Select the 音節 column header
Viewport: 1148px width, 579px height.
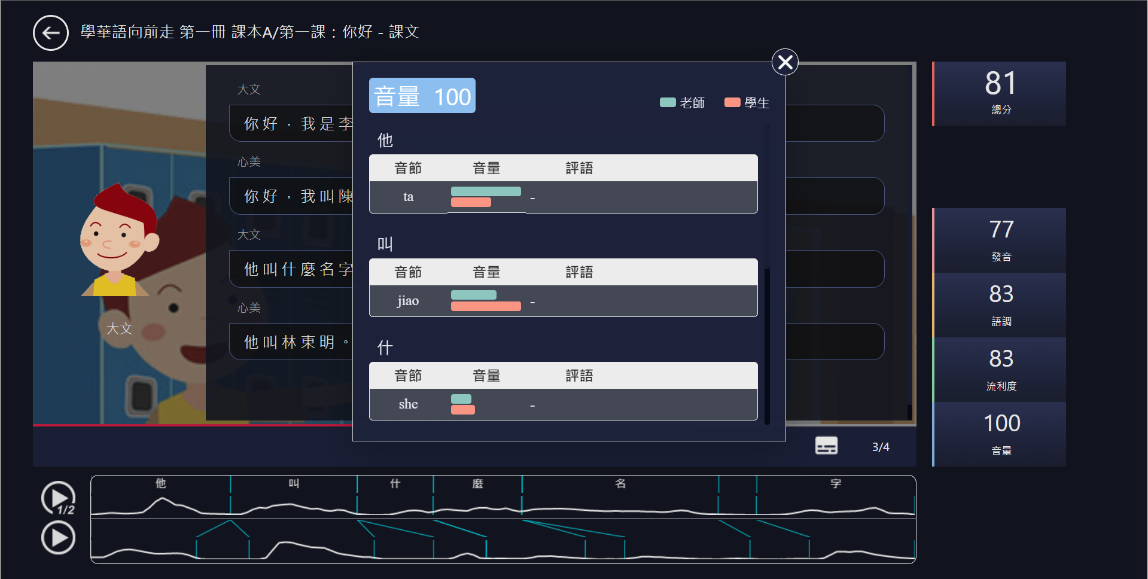coord(408,168)
